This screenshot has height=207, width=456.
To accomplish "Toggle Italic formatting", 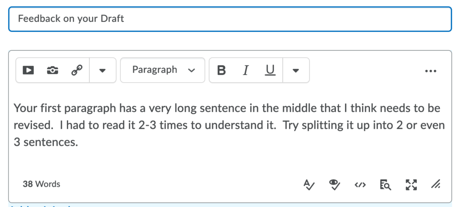I will [245, 70].
